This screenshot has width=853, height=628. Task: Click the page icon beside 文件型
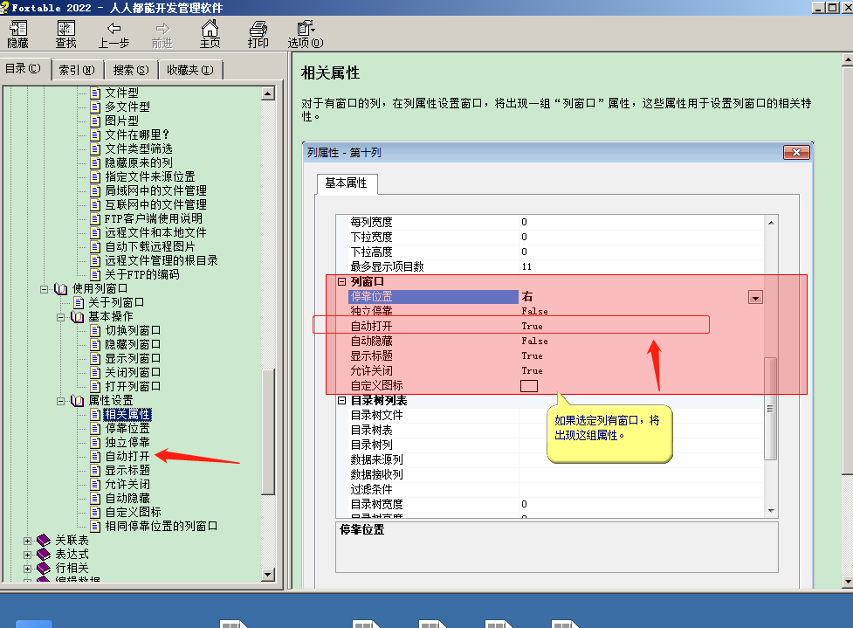(96, 93)
